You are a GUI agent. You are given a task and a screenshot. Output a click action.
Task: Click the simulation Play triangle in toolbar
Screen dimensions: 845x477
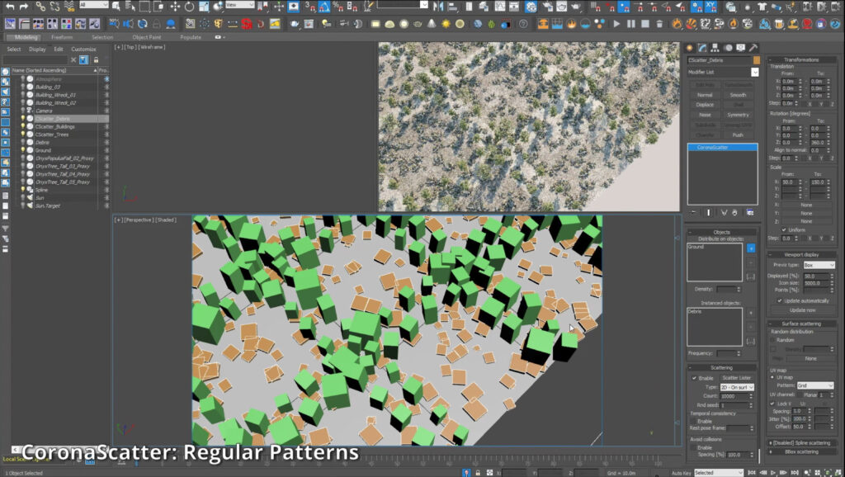616,24
